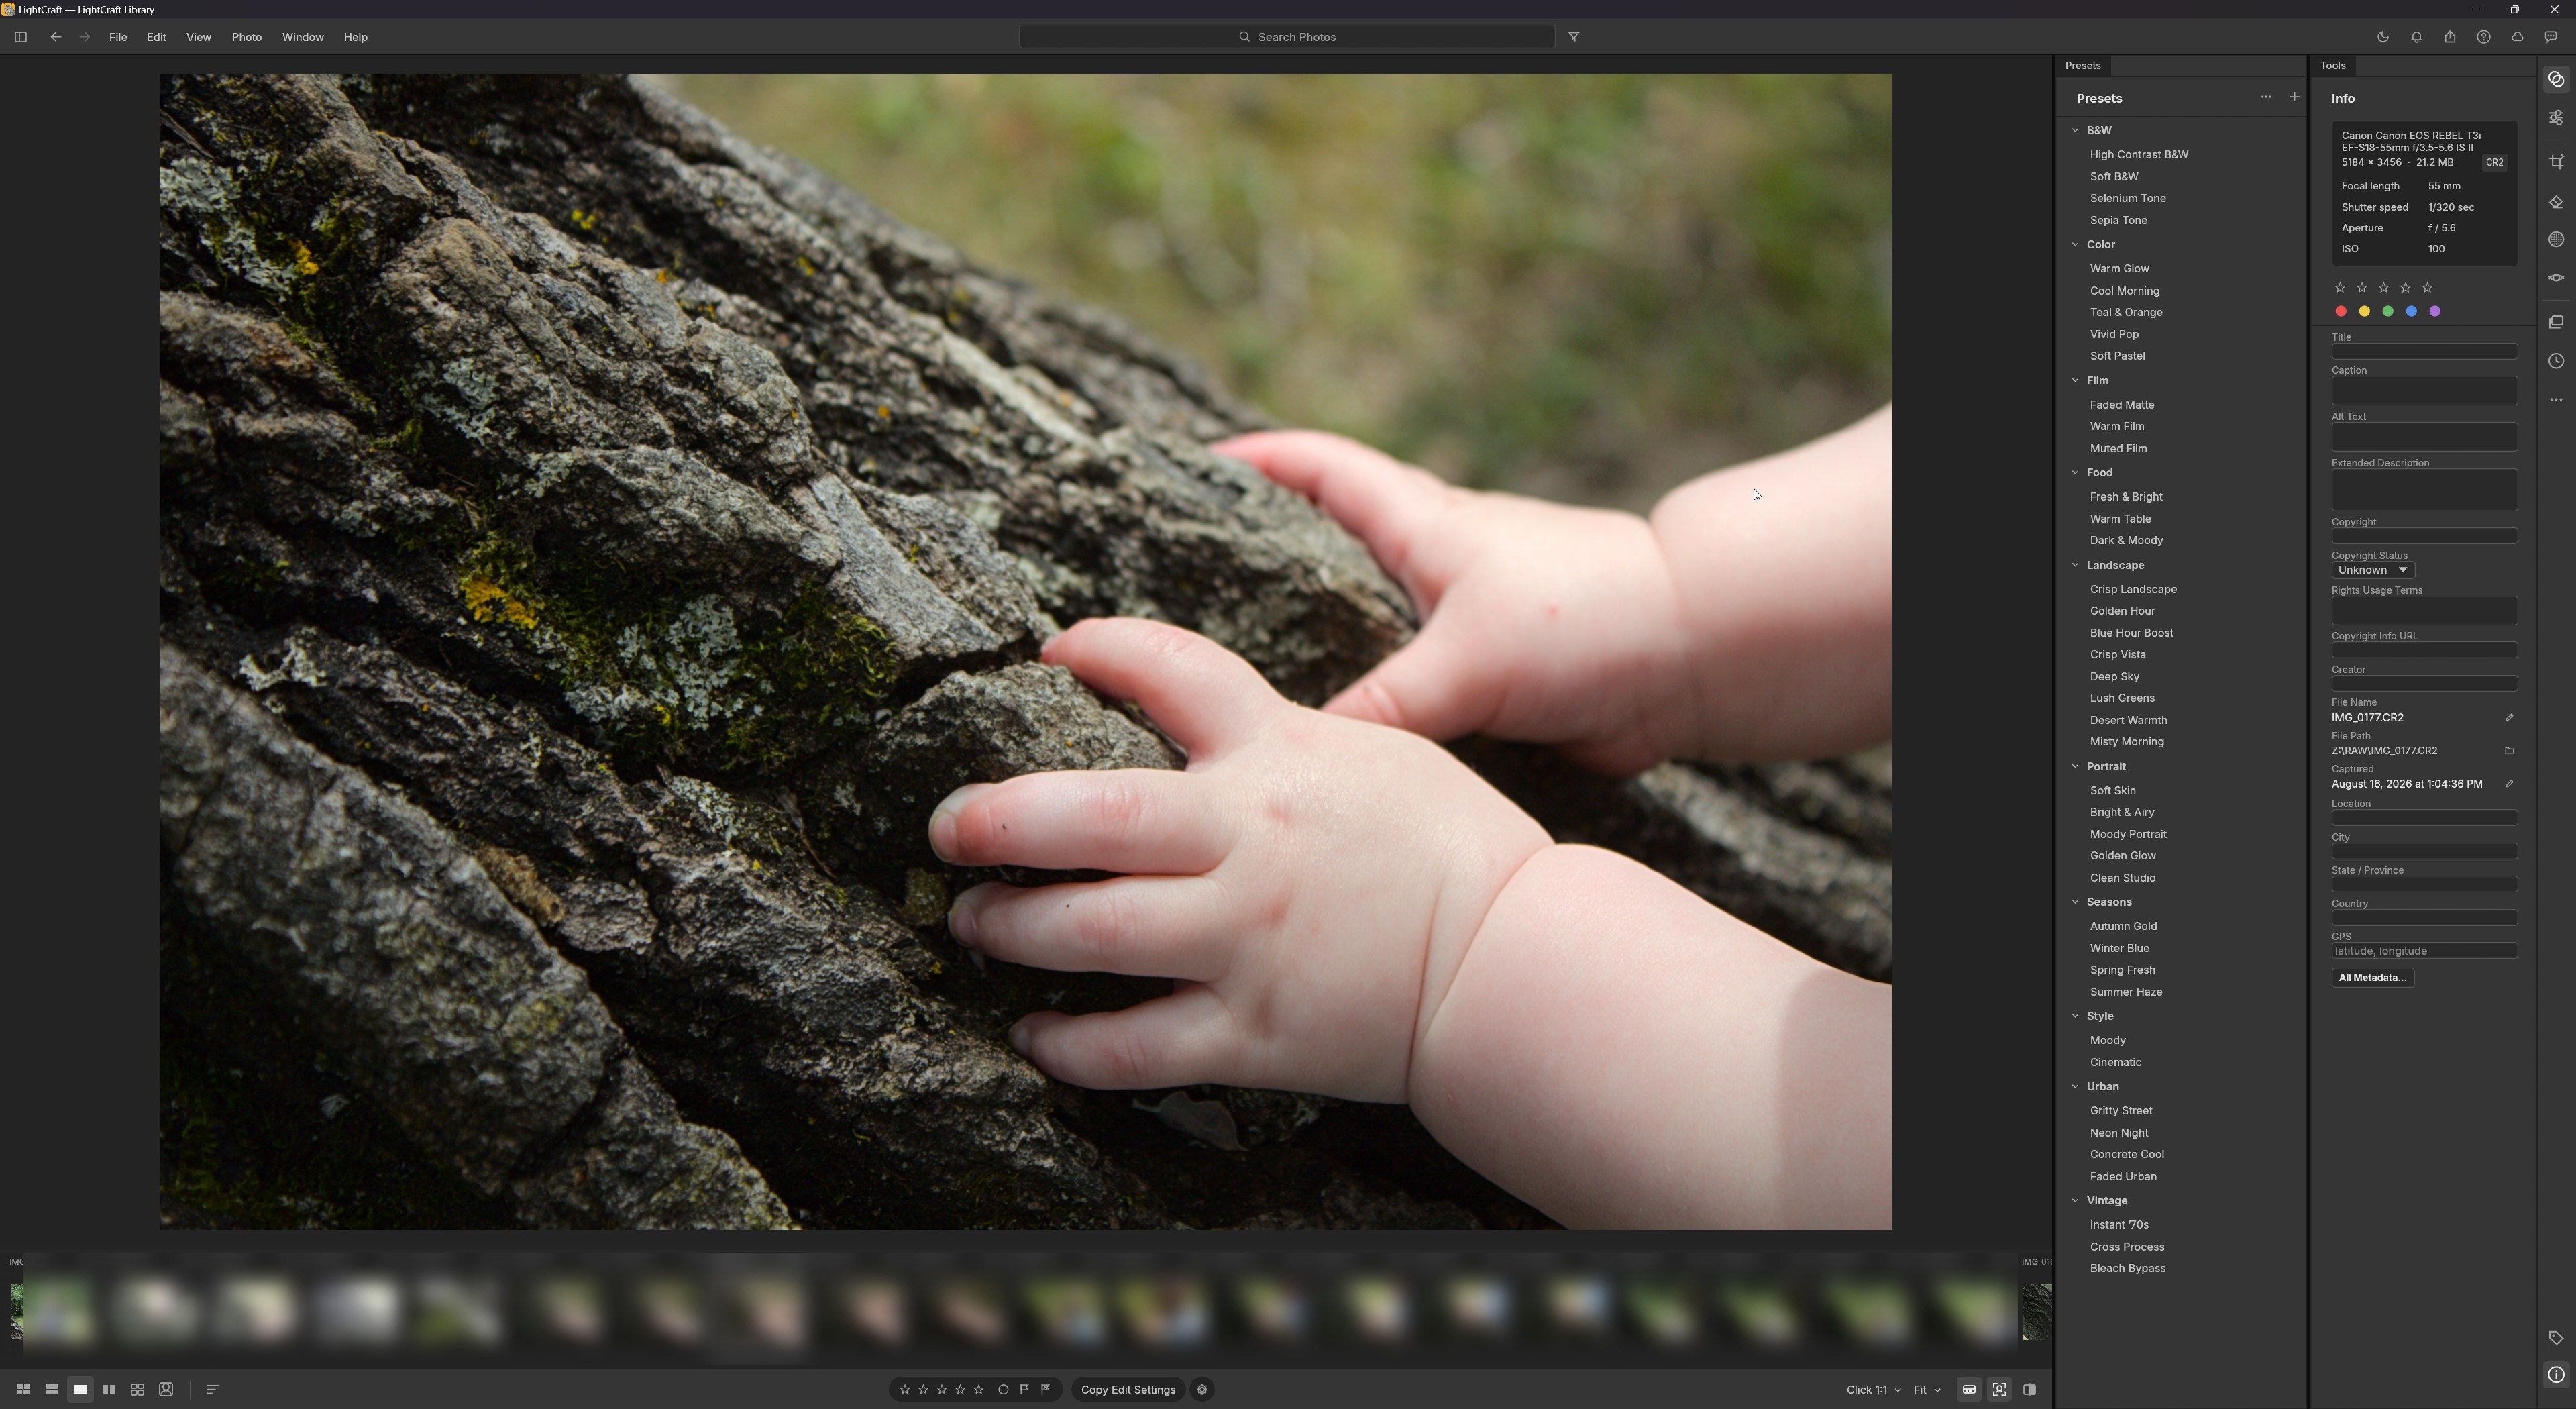The height and width of the screenshot is (1409, 2576).
Task: Toggle filmstrip visibility in bottom toolbar
Action: [x=1969, y=1389]
